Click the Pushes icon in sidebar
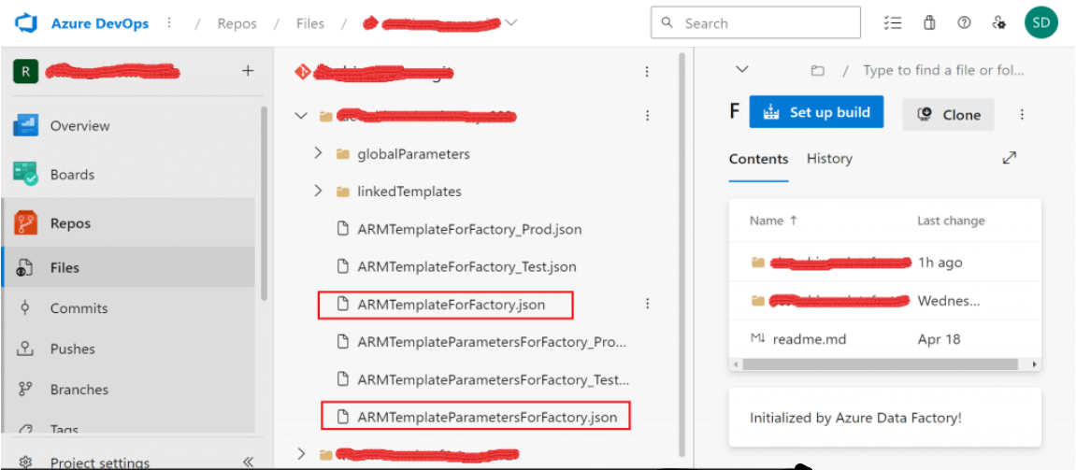 click(x=25, y=349)
